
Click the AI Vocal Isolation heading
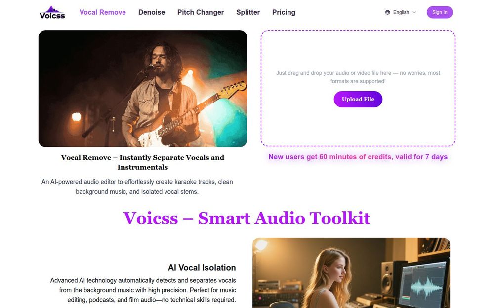(x=202, y=268)
